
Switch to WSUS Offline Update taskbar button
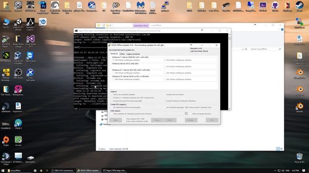coord(89,171)
